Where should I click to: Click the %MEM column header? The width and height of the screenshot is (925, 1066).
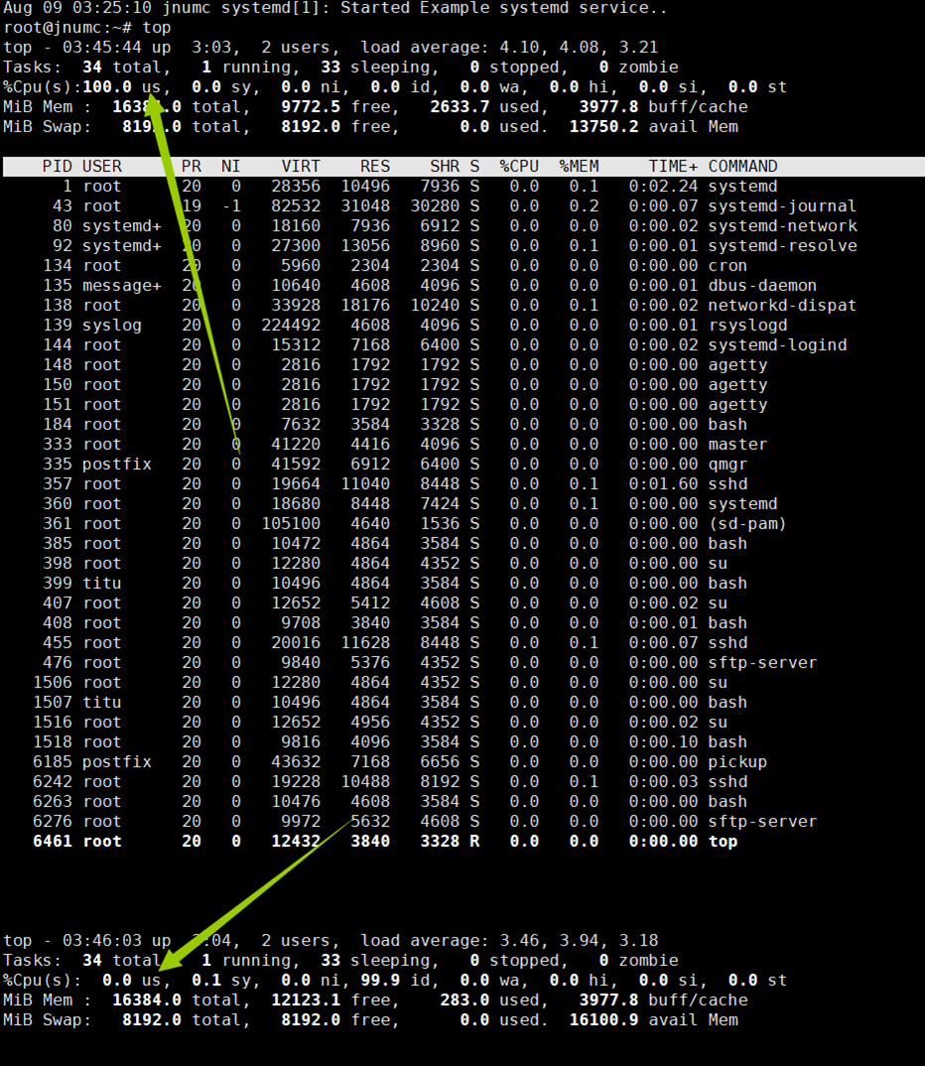click(579, 167)
